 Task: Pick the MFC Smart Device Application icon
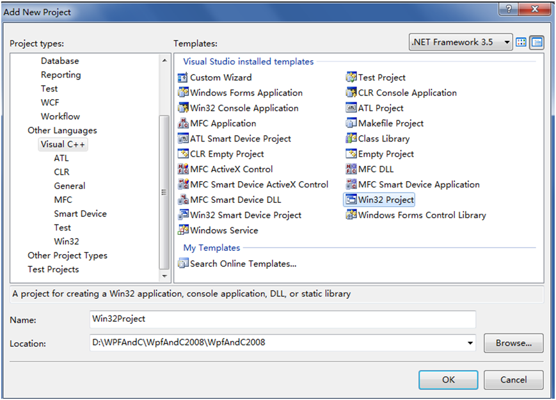[351, 184]
